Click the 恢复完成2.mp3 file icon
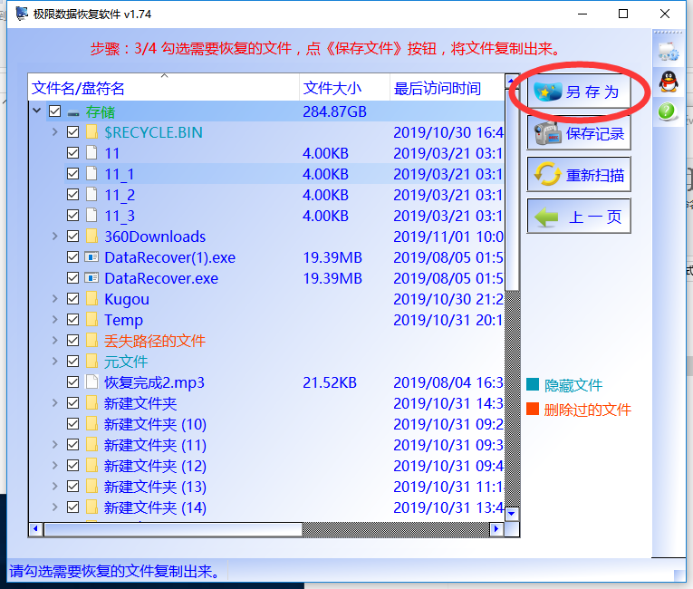The image size is (693, 589). pyautogui.click(x=91, y=382)
